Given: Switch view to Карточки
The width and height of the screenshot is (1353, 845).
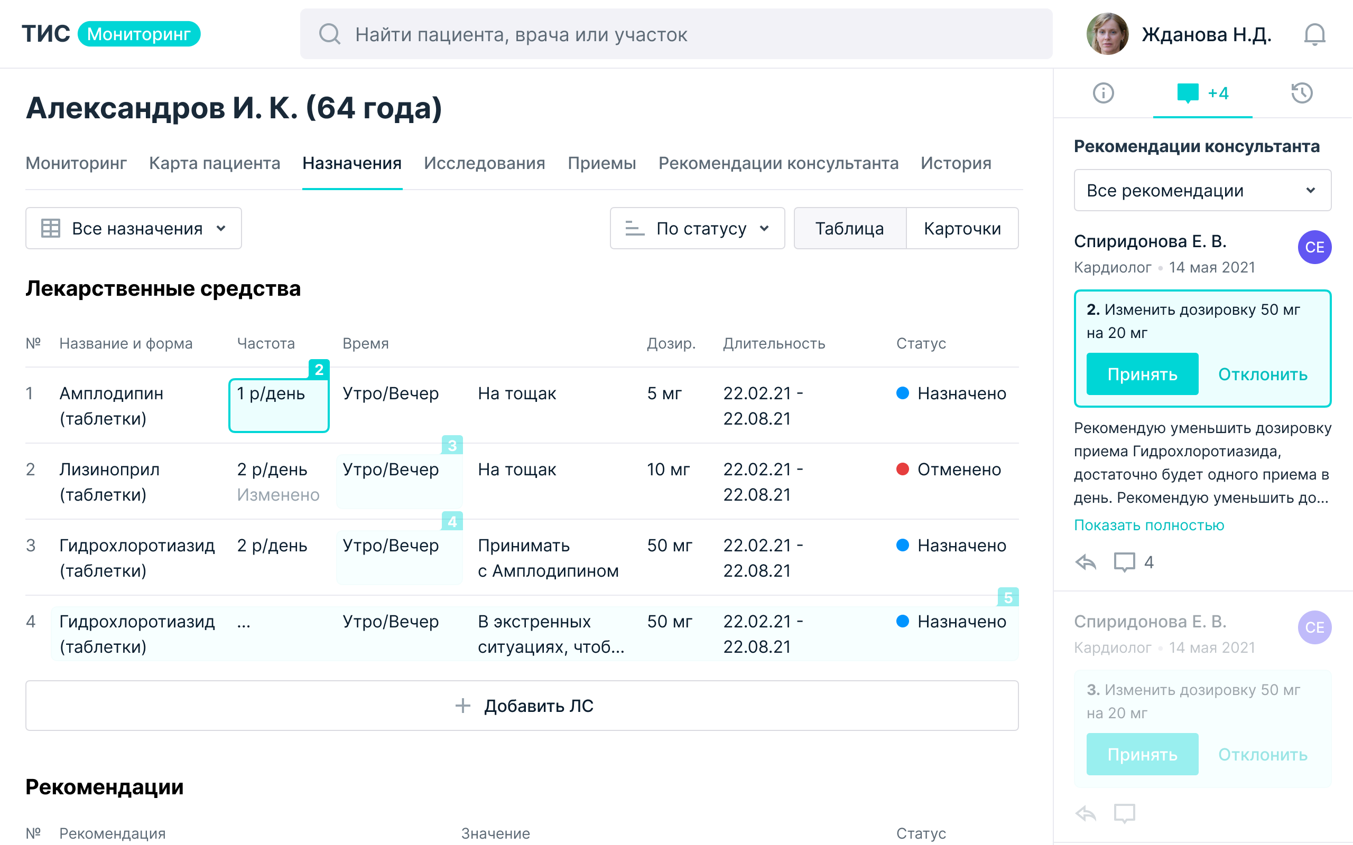Looking at the screenshot, I should pyautogui.click(x=962, y=229).
